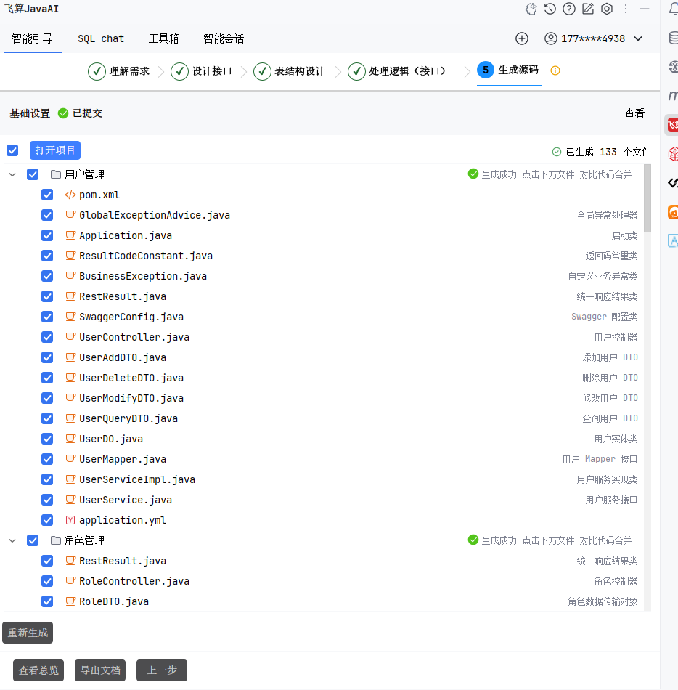Open the history clock icon in header
Image resolution: width=678 pixels, height=690 pixels.
550,9
